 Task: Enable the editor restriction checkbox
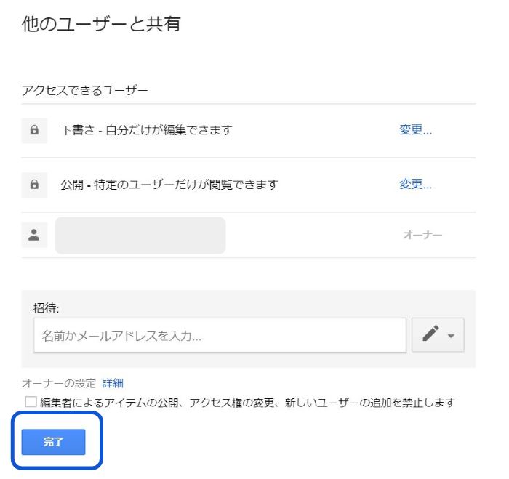pos(31,402)
